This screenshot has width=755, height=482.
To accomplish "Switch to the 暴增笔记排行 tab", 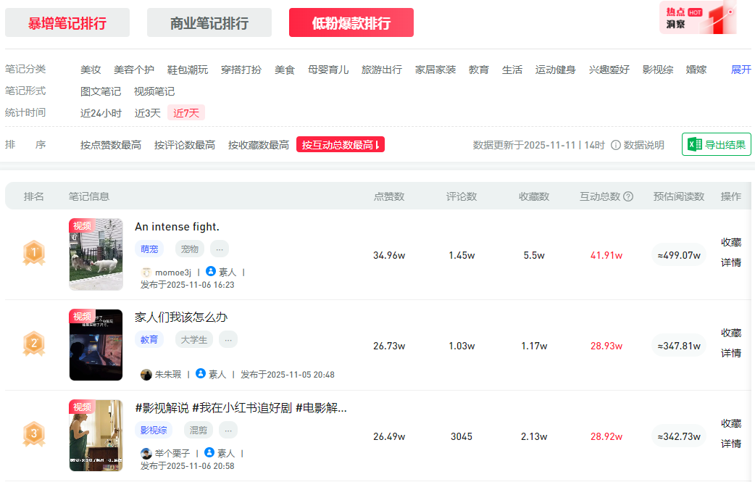I will point(67,23).
